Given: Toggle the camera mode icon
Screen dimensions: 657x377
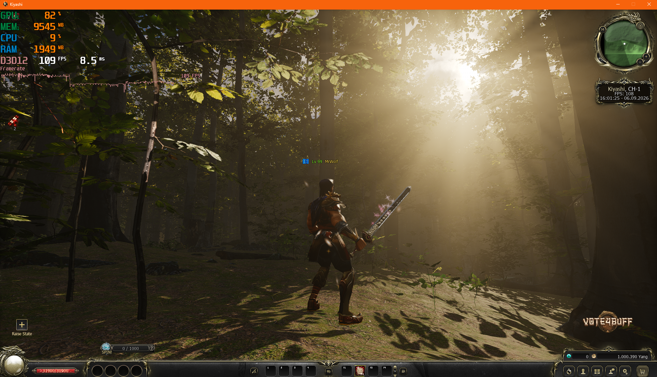Looking at the screenshot, I should coord(403,371).
